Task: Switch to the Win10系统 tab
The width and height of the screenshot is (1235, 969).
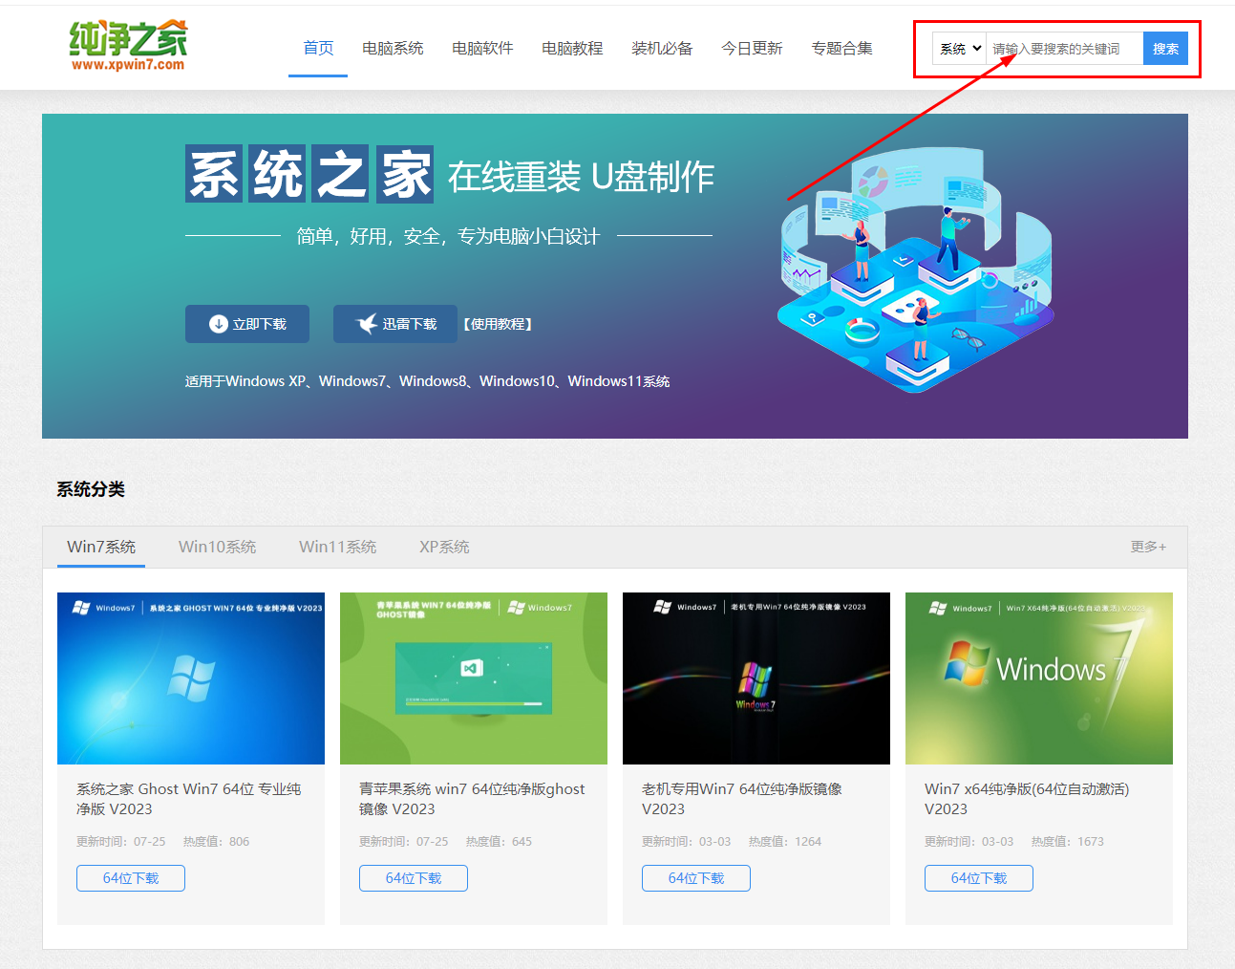Action: click(x=217, y=547)
